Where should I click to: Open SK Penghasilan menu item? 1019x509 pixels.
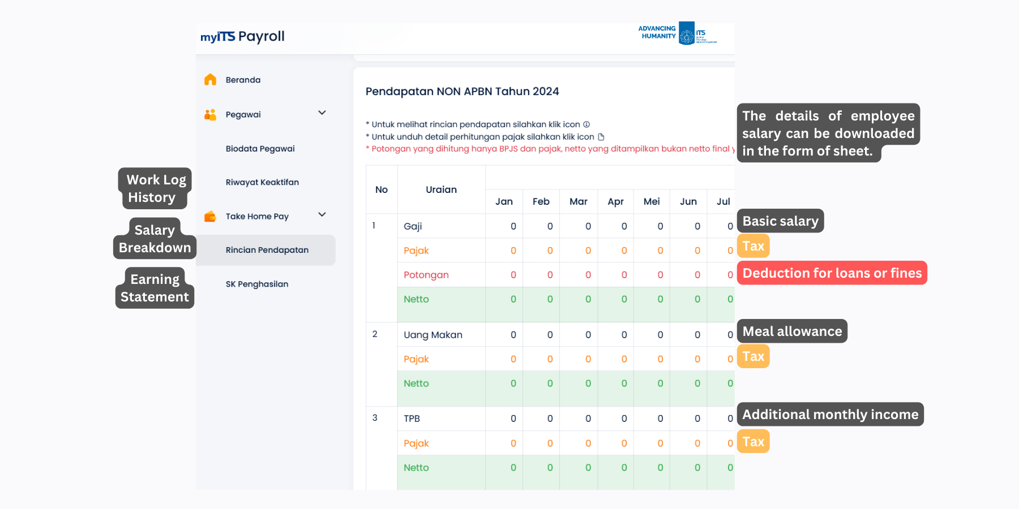click(x=257, y=284)
